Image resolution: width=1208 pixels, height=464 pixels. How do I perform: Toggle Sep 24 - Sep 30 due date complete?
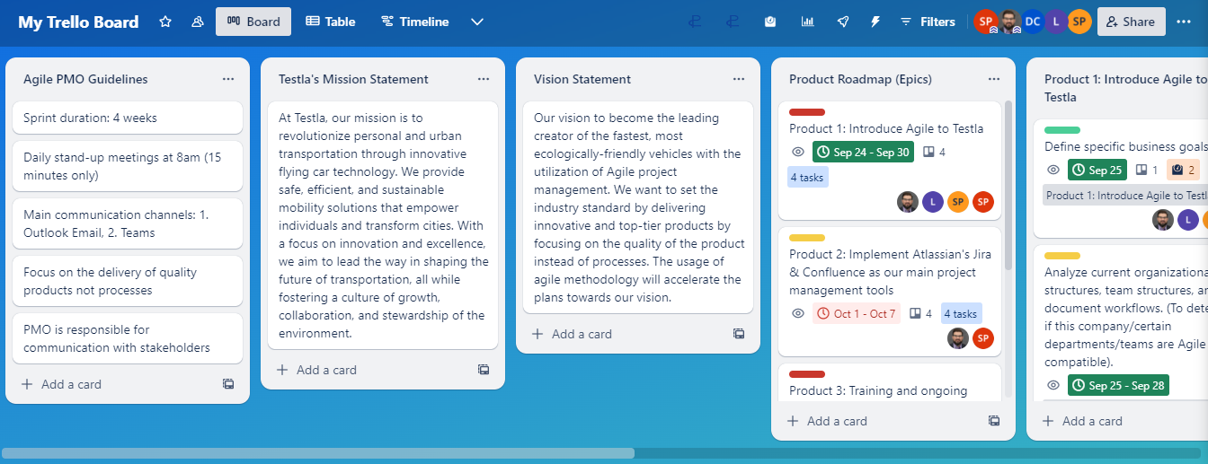[x=863, y=153]
